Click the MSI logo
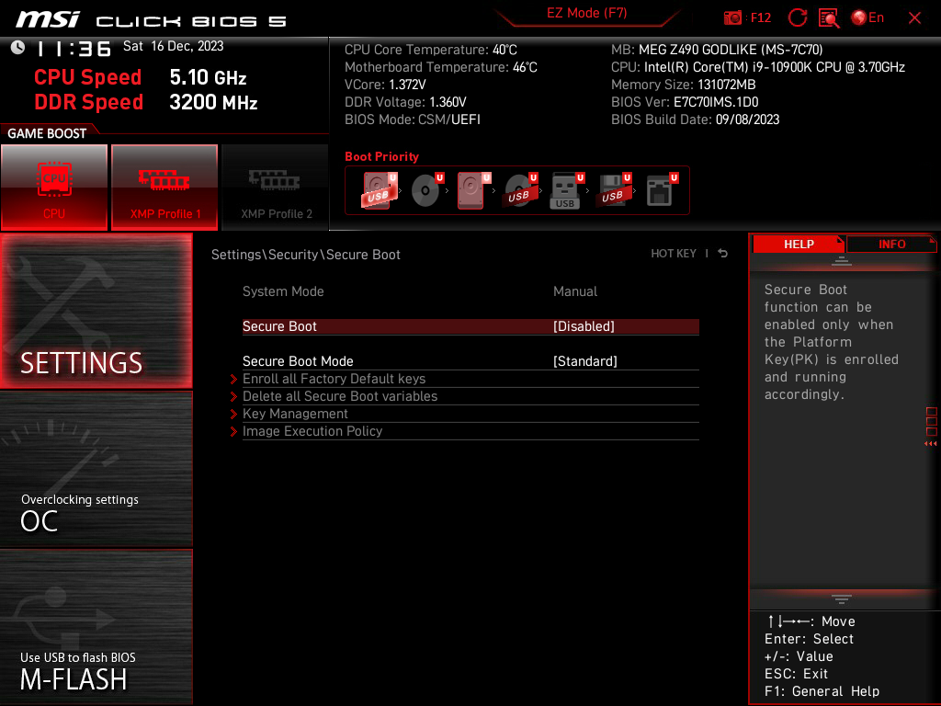Viewport: 941px width, 706px height. point(48,20)
